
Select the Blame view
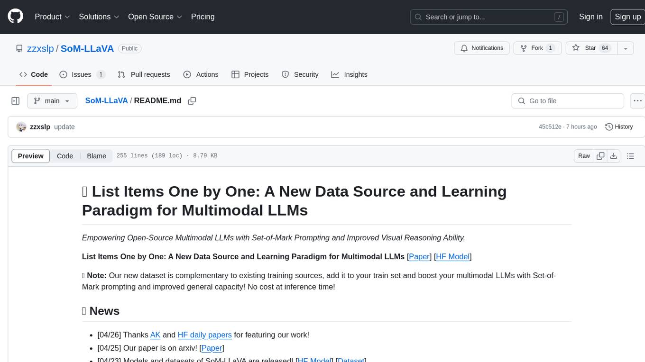tap(96, 156)
